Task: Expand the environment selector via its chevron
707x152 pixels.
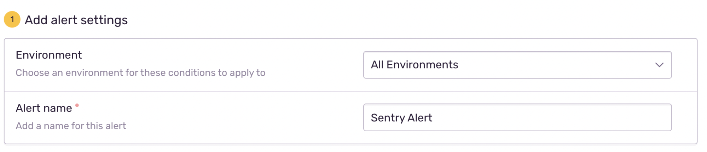Action: [x=659, y=65]
